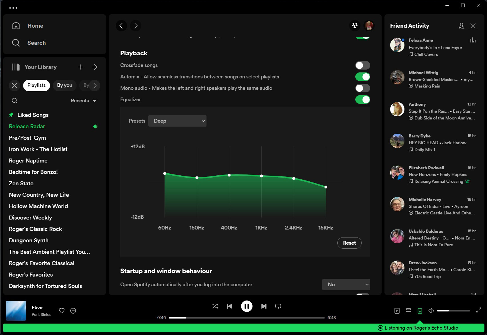Open the play queue
Image resolution: width=487 pixels, height=335 pixels.
[x=408, y=311]
